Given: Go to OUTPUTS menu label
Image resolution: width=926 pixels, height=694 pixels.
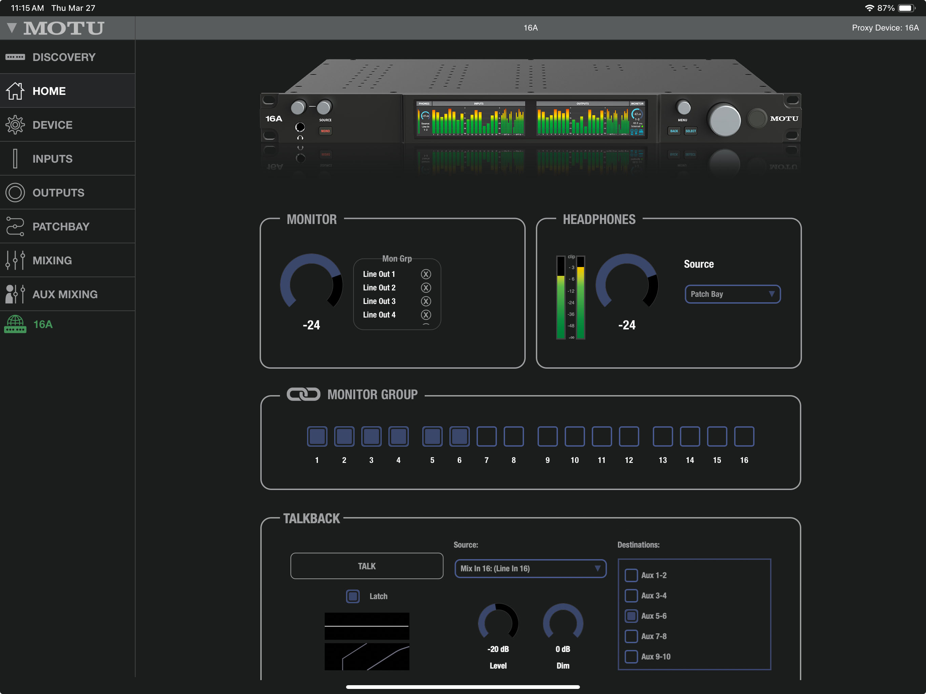Looking at the screenshot, I should pos(58,192).
